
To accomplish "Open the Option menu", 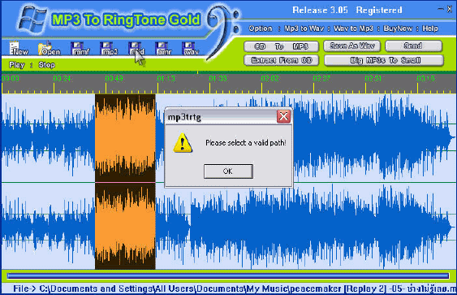I will click(x=261, y=28).
